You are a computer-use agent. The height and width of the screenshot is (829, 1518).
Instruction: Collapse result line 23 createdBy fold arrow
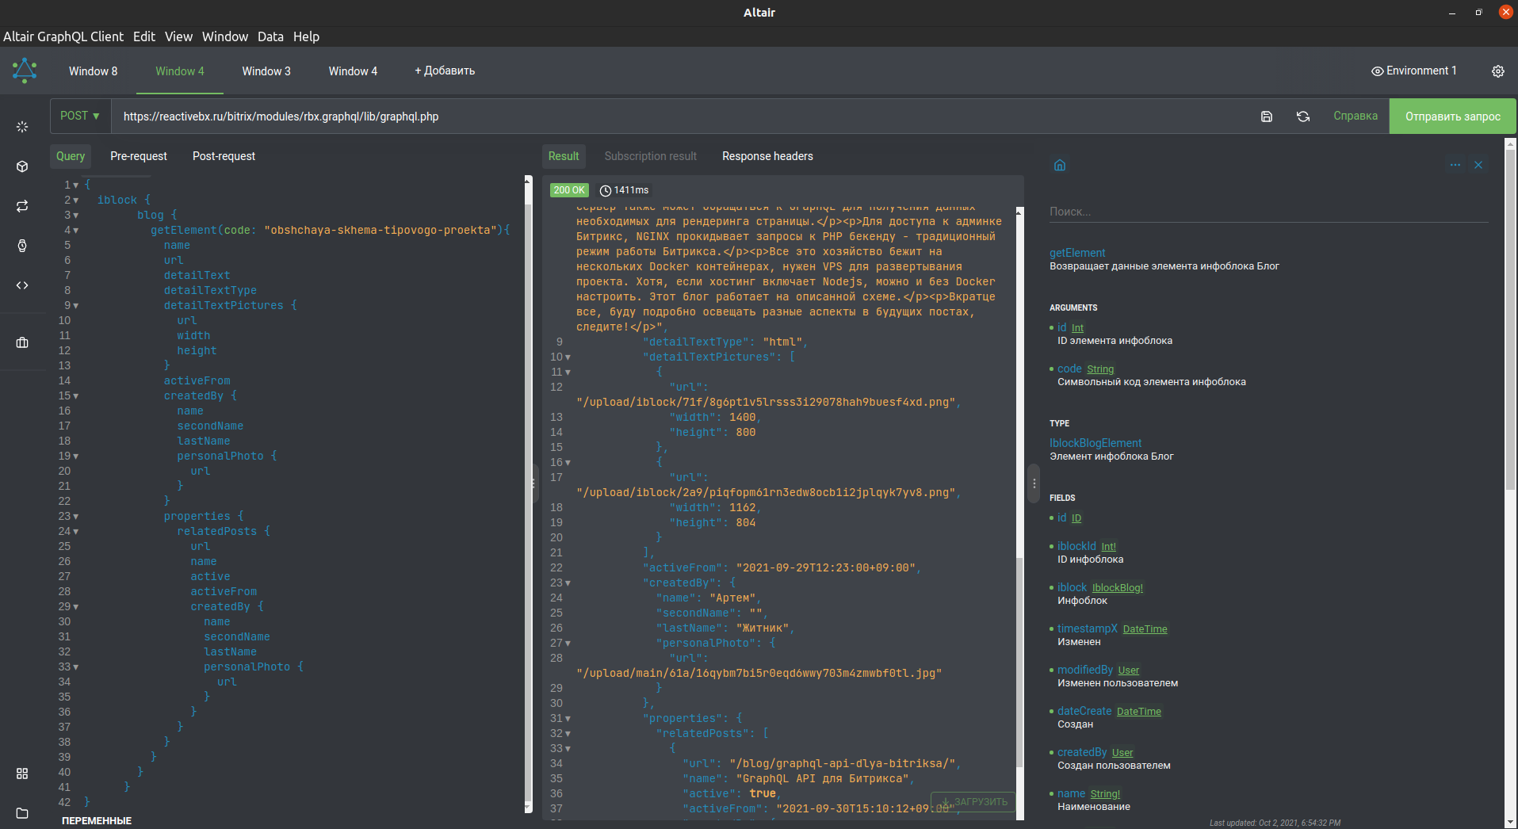point(568,583)
